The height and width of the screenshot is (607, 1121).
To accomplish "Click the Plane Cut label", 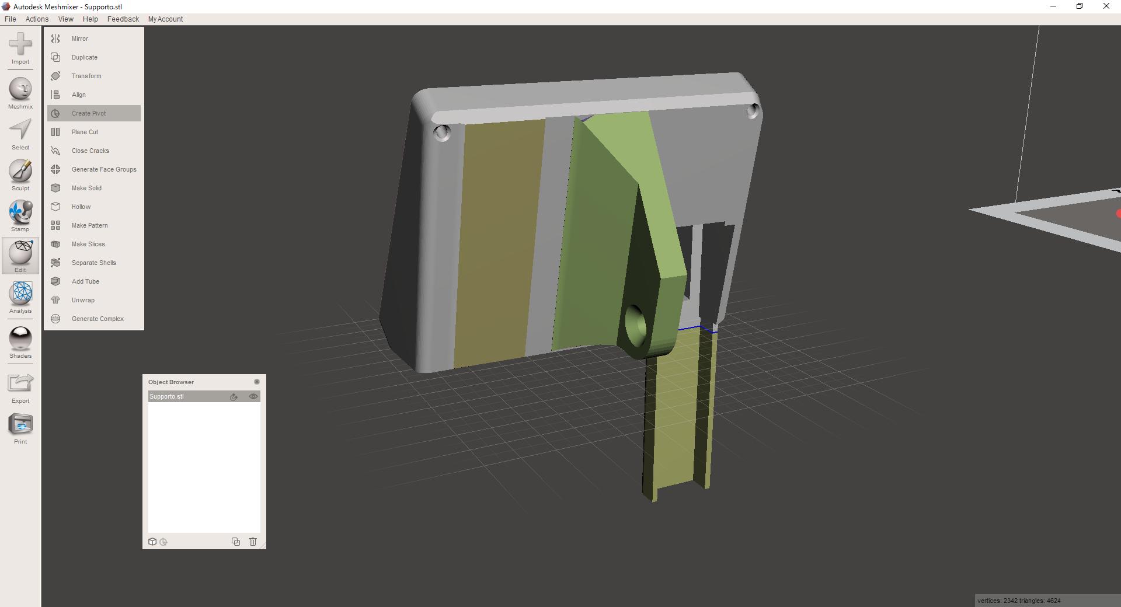I will pos(85,132).
